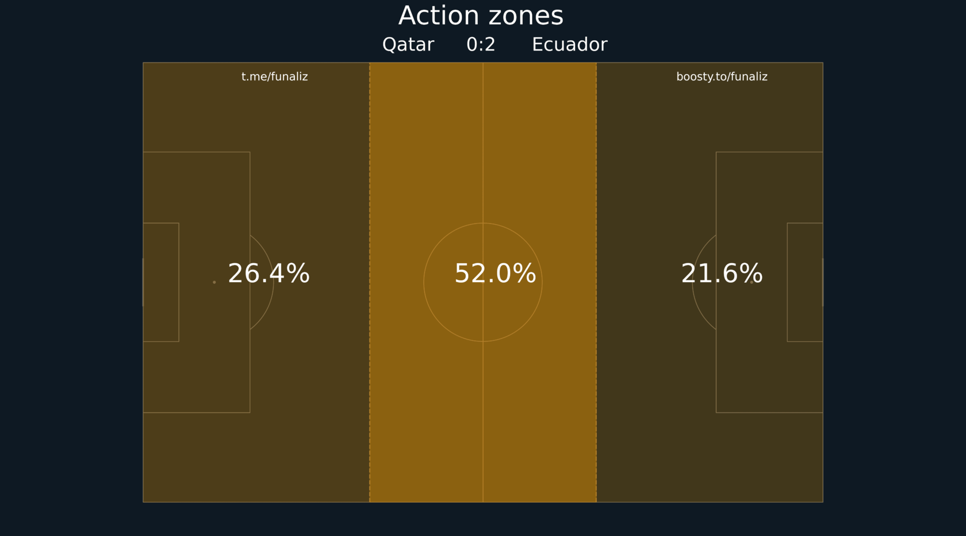Open the boosty.to/funaliz link

[x=722, y=76]
